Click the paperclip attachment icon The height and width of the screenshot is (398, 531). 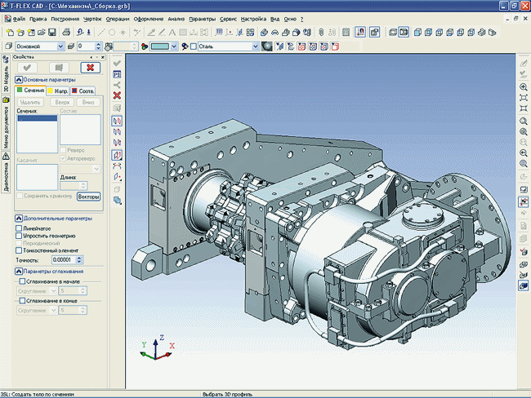321,33
